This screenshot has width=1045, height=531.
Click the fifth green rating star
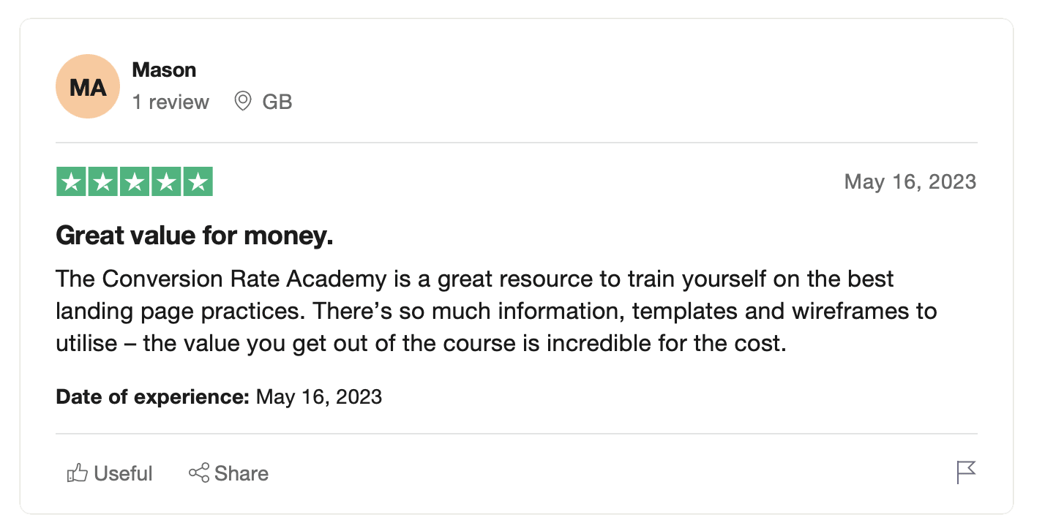[198, 182]
